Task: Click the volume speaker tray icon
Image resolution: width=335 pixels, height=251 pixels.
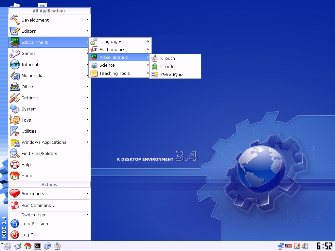Action: click(305, 246)
